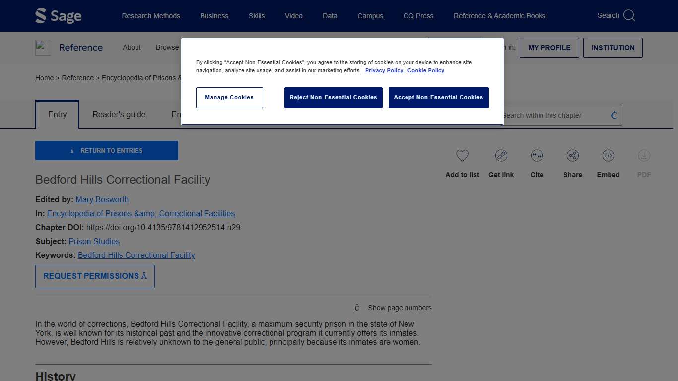The height and width of the screenshot is (381, 678).
Task: Click RETURN TO ENTRIES
Action: [106, 150]
